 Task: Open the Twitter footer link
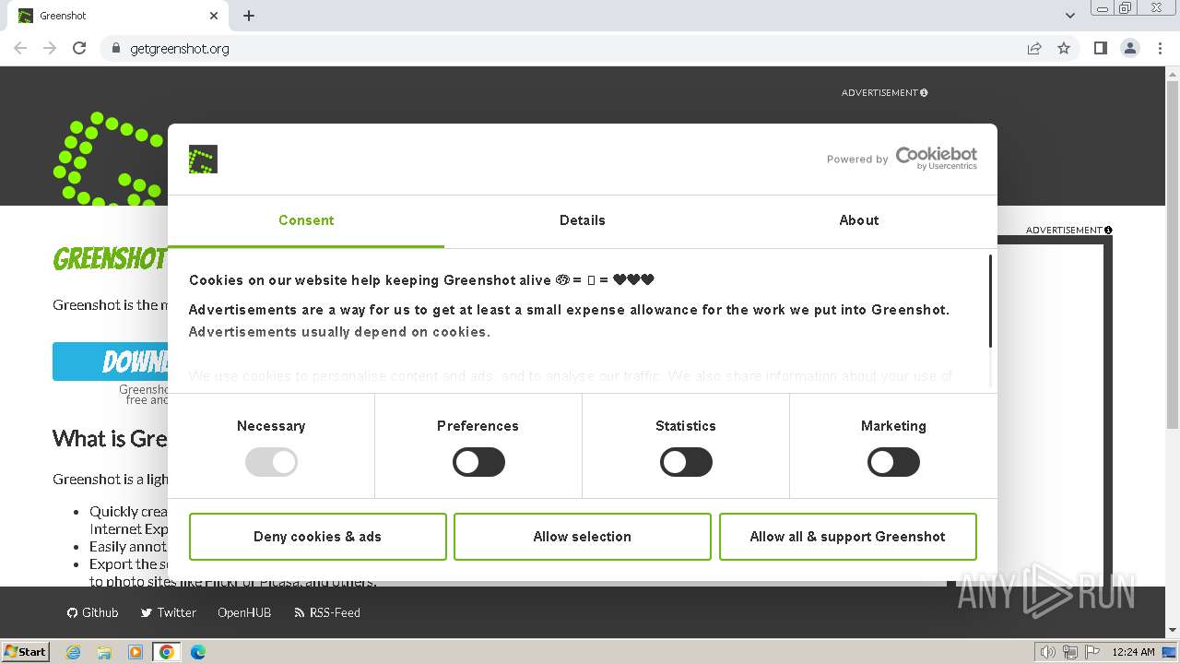coord(168,612)
